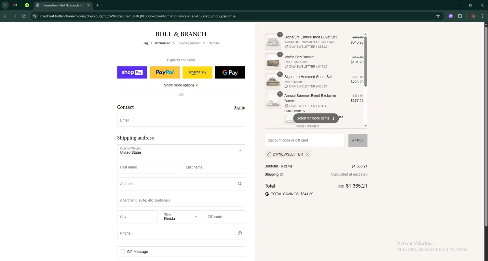Expand Show more options for express checkout
The image size is (488, 261).
point(181,85)
